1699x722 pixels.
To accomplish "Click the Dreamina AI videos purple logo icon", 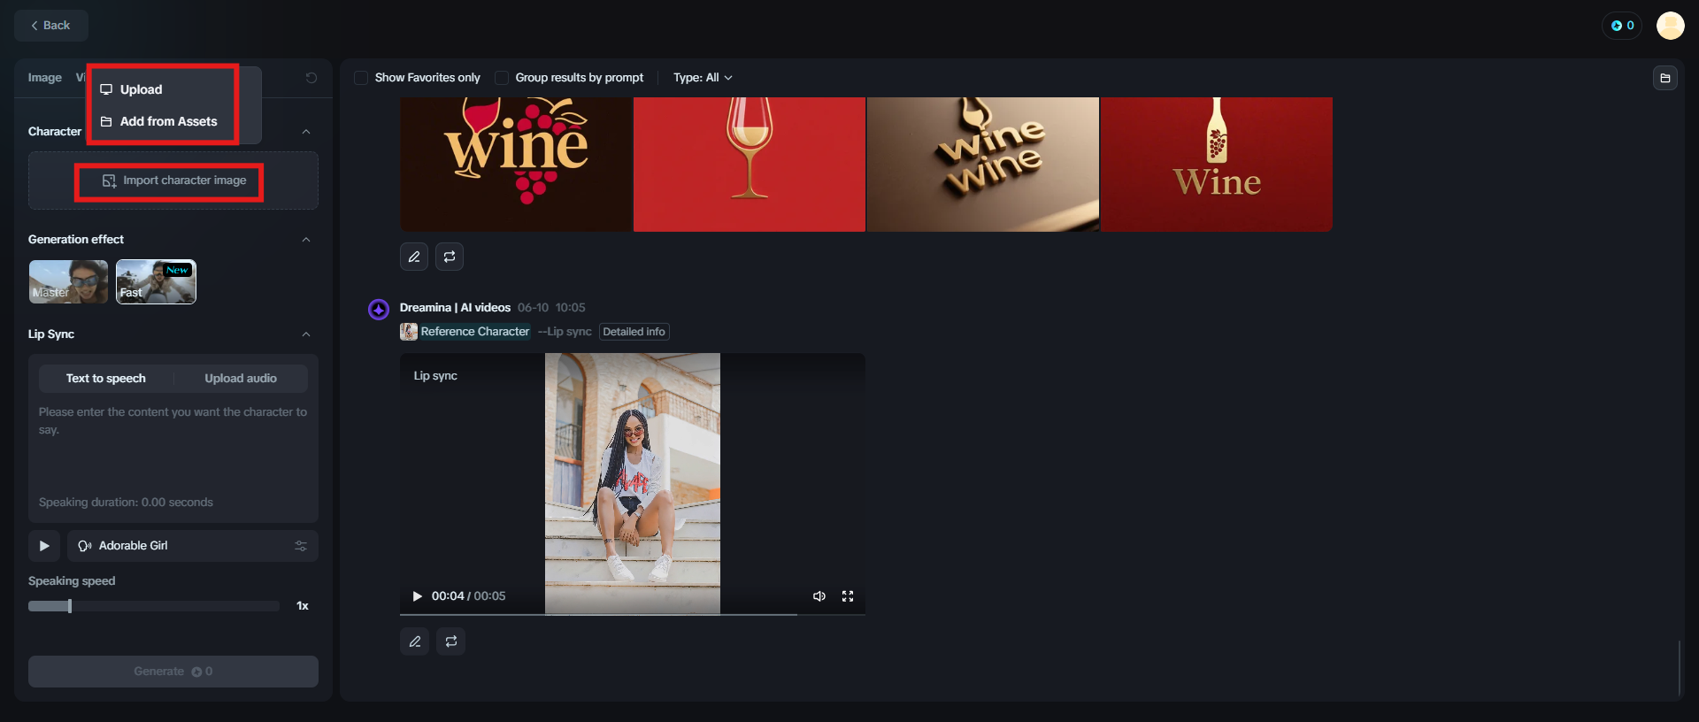I will [379, 309].
